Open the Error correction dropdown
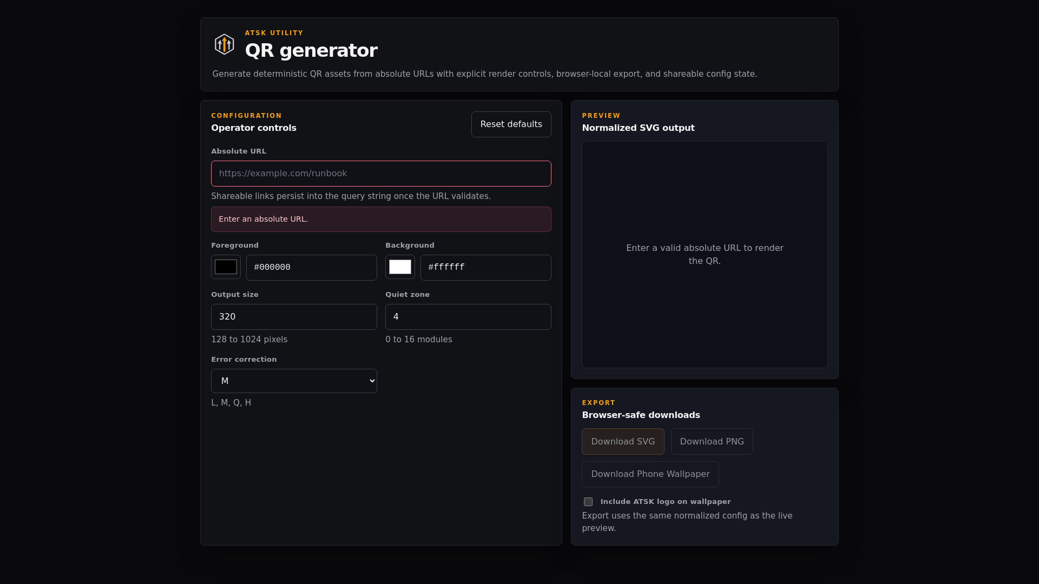Viewport: 1039px width, 584px height. click(x=294, y=381)
